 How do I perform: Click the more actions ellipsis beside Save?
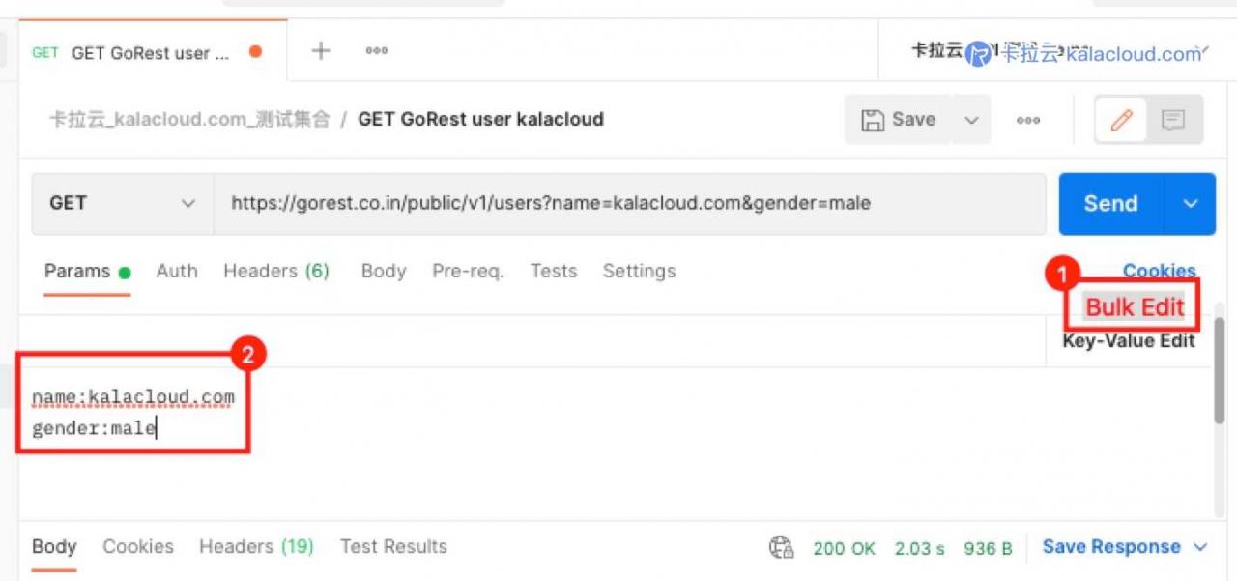point(1028,120)
